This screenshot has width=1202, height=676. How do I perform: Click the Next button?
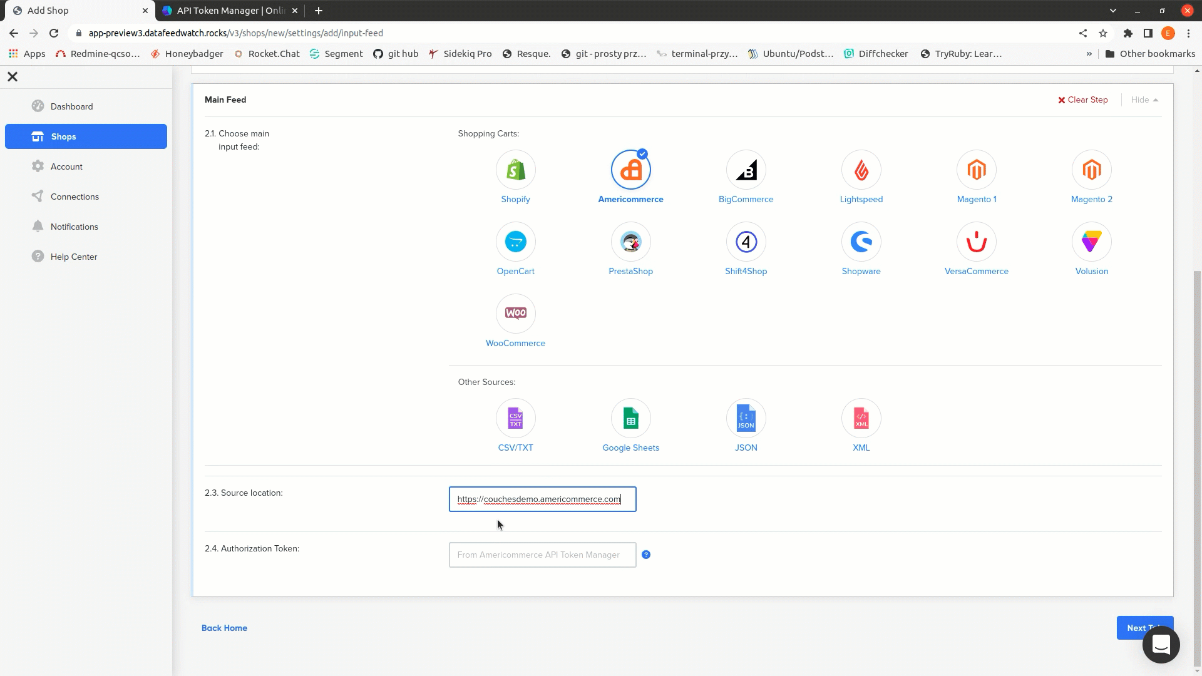pos(1144,628)
